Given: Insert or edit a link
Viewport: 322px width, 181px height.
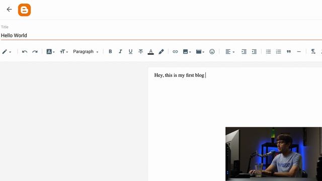Looking at the screenshot, I should pos(175,51).
